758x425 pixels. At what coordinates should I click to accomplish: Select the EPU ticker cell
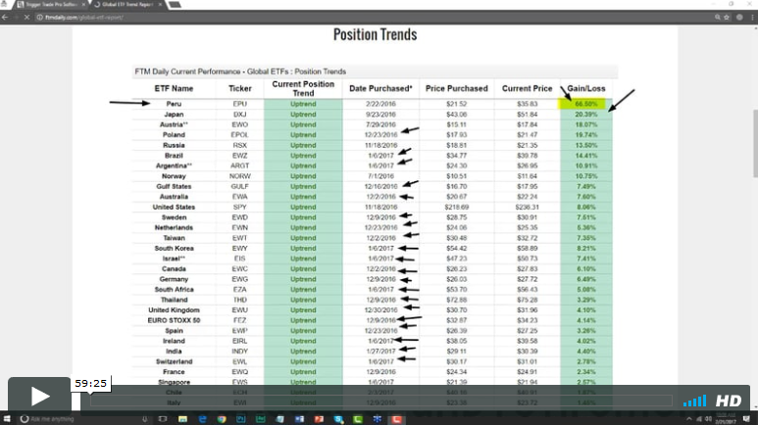(x=240, y=103)
